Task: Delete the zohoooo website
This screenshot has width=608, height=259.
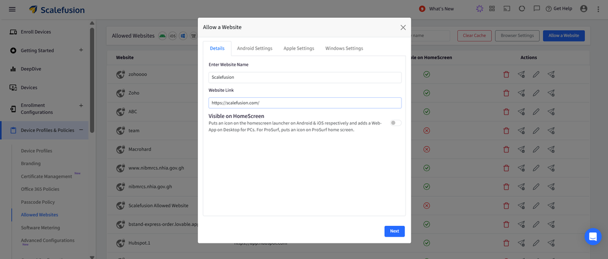Action: click(506, 74)
